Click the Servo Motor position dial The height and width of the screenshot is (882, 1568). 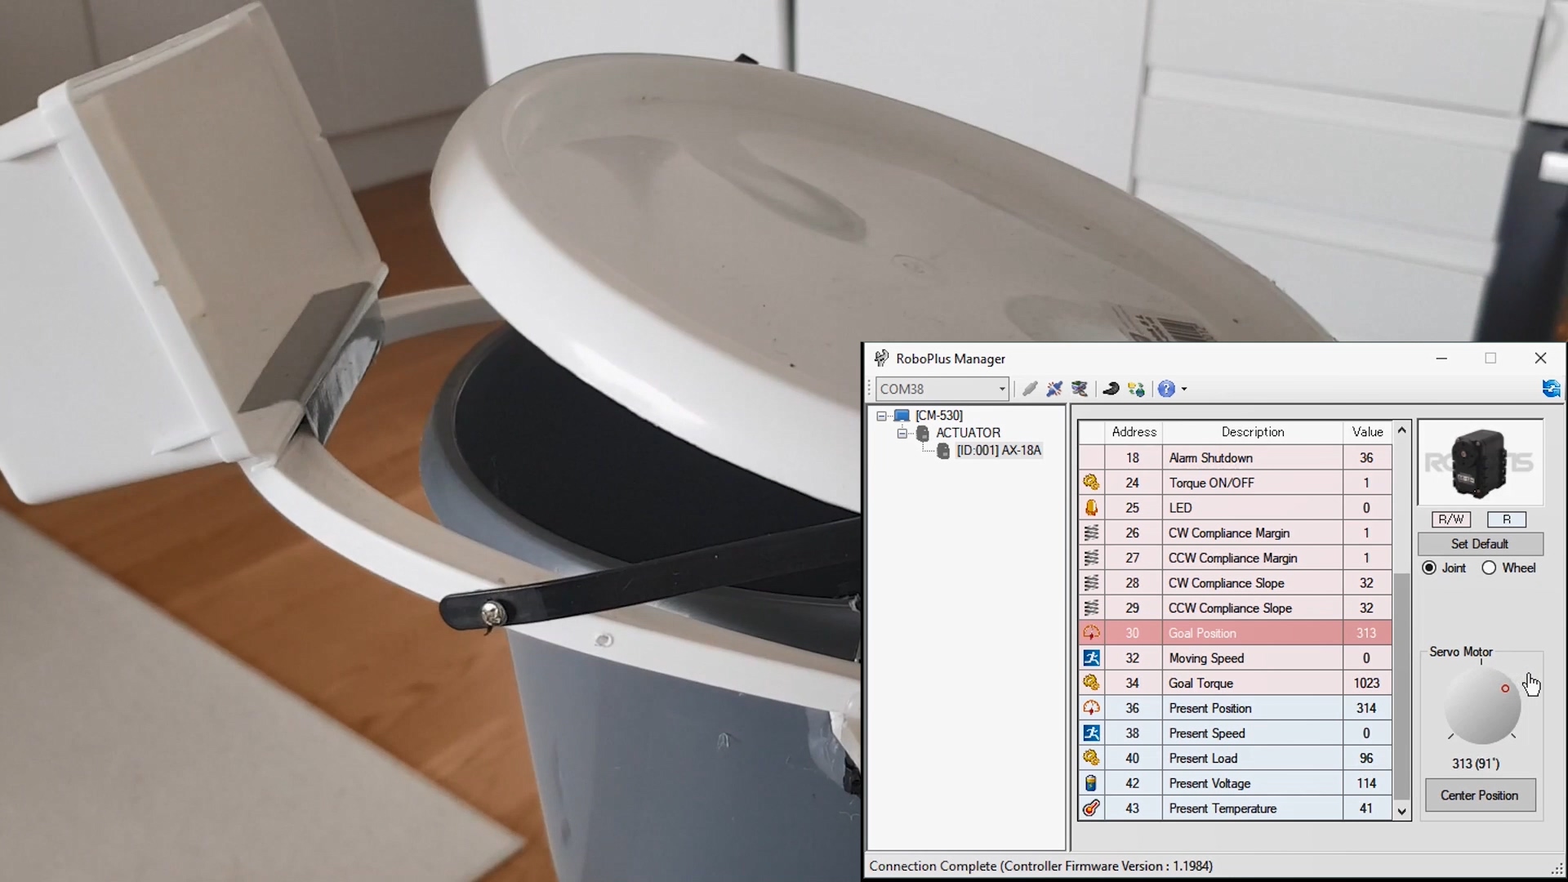pos(1481,706)
